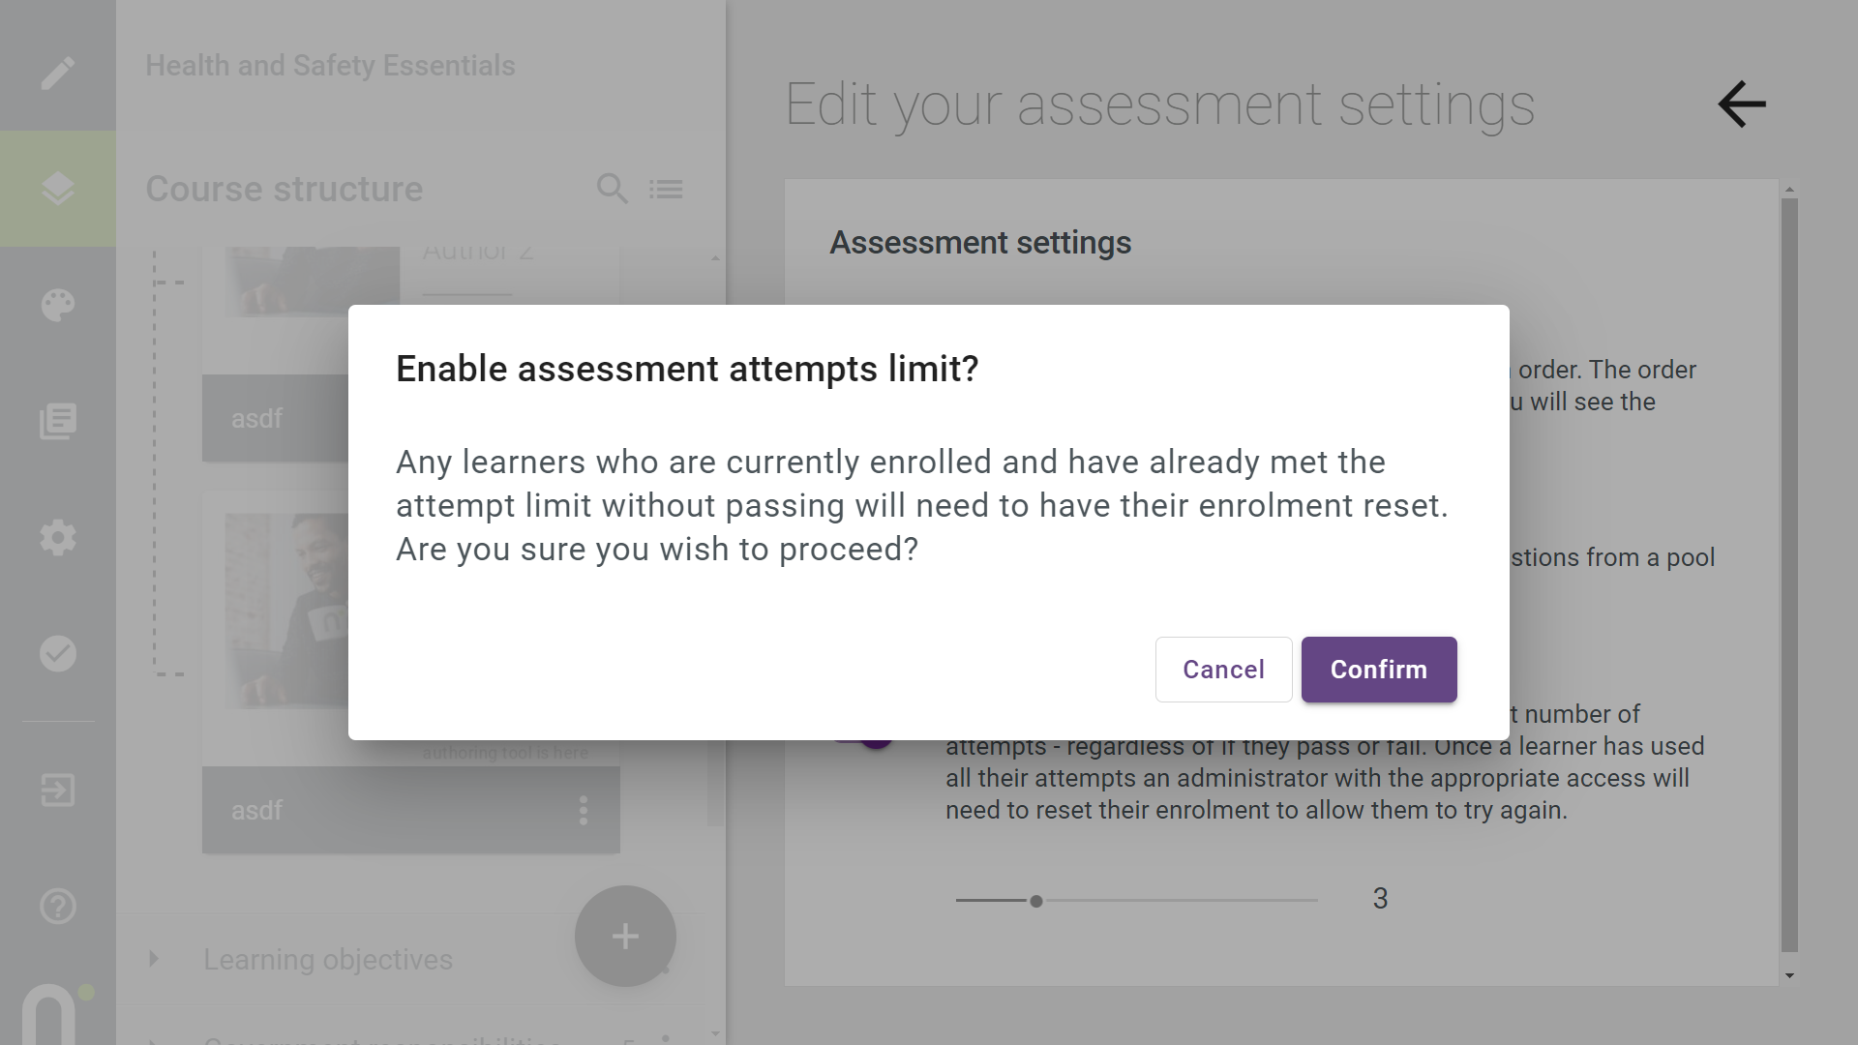This screenshot has height=1045, width=1858.
Task: Open course settings via gear icon
Action: point(58,537)
